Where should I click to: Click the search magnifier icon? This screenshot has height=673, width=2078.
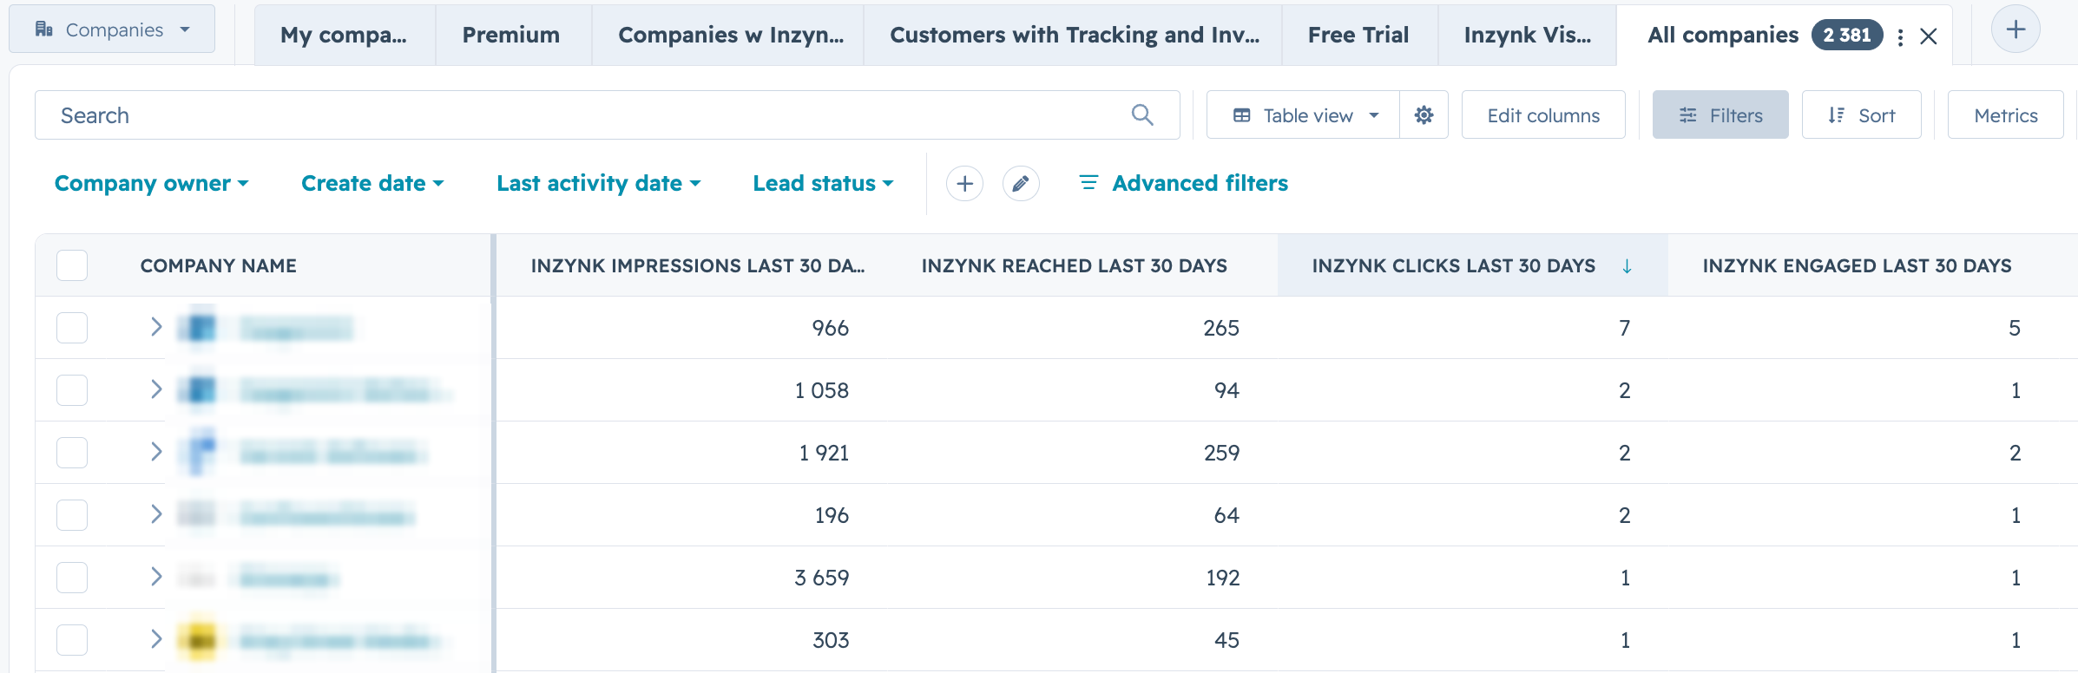click(1142, 114)
